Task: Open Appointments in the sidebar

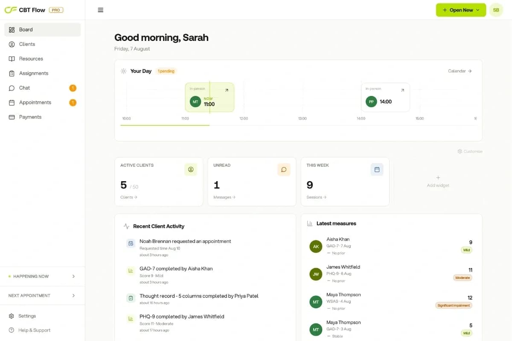Action: coord(43,103)
